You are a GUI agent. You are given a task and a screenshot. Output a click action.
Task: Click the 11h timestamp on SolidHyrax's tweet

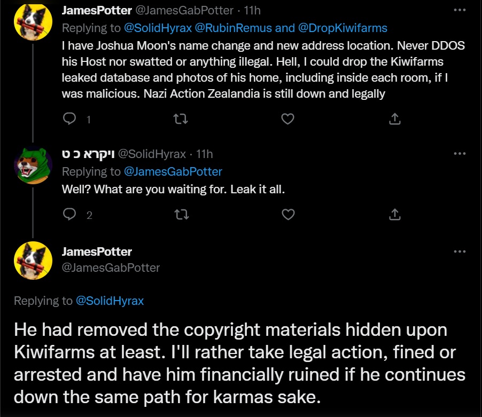pyautogui.click(x=205, y=154)
